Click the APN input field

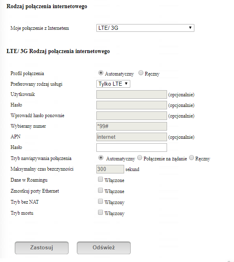[x=131, y=137]
